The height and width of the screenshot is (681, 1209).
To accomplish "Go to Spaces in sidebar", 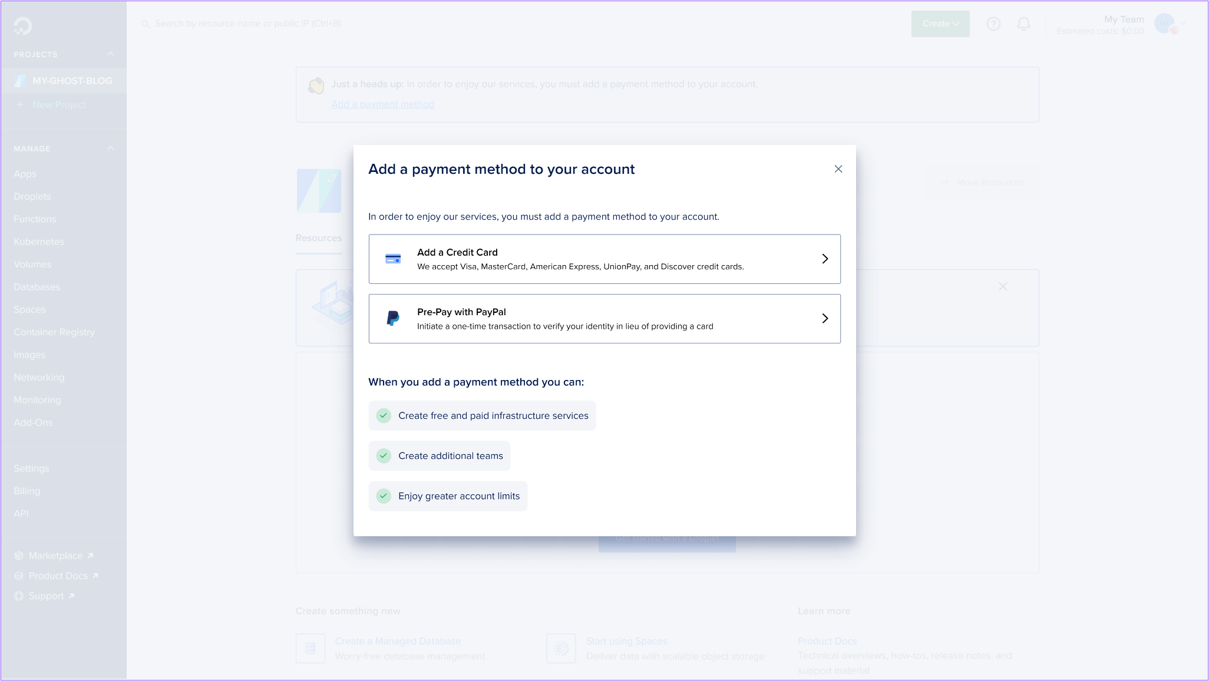I will coord(29,309).
